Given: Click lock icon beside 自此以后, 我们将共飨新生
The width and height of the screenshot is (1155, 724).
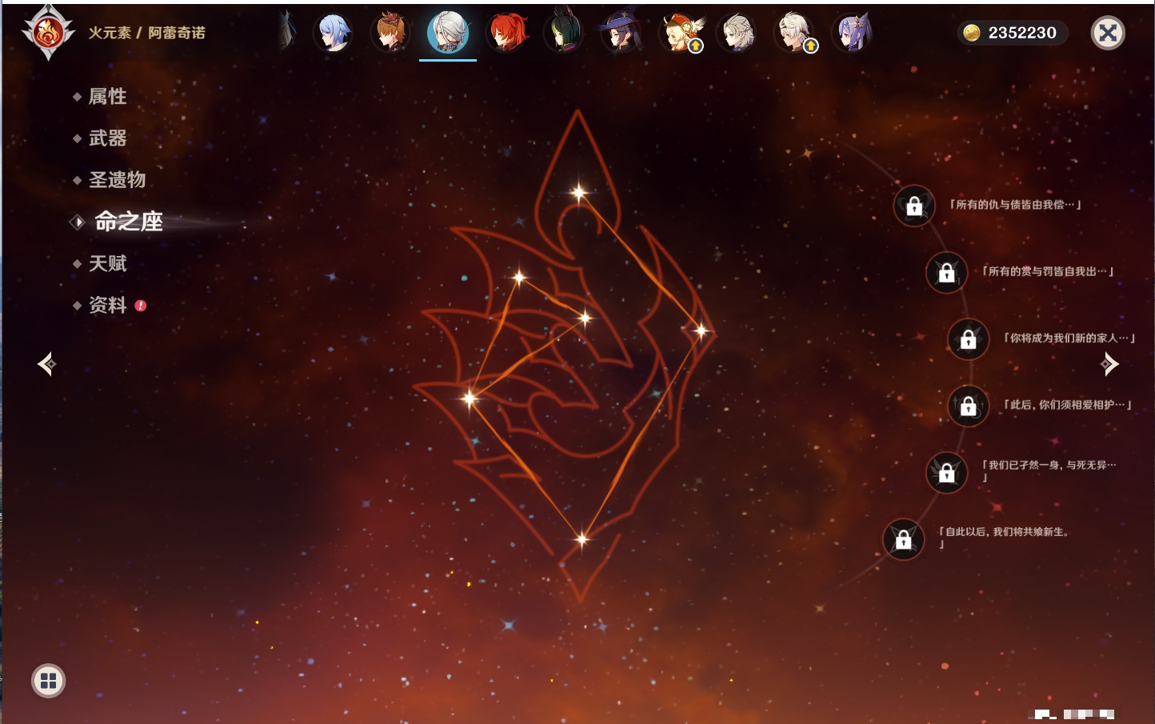Looking at the screenshot, I should (x=903, y=539).
